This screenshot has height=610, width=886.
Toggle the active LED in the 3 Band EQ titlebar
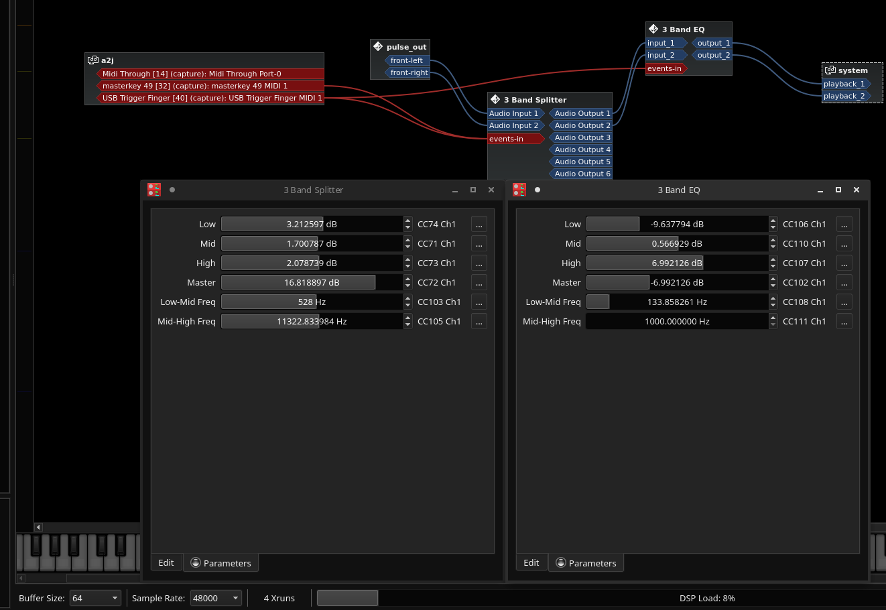537,190
